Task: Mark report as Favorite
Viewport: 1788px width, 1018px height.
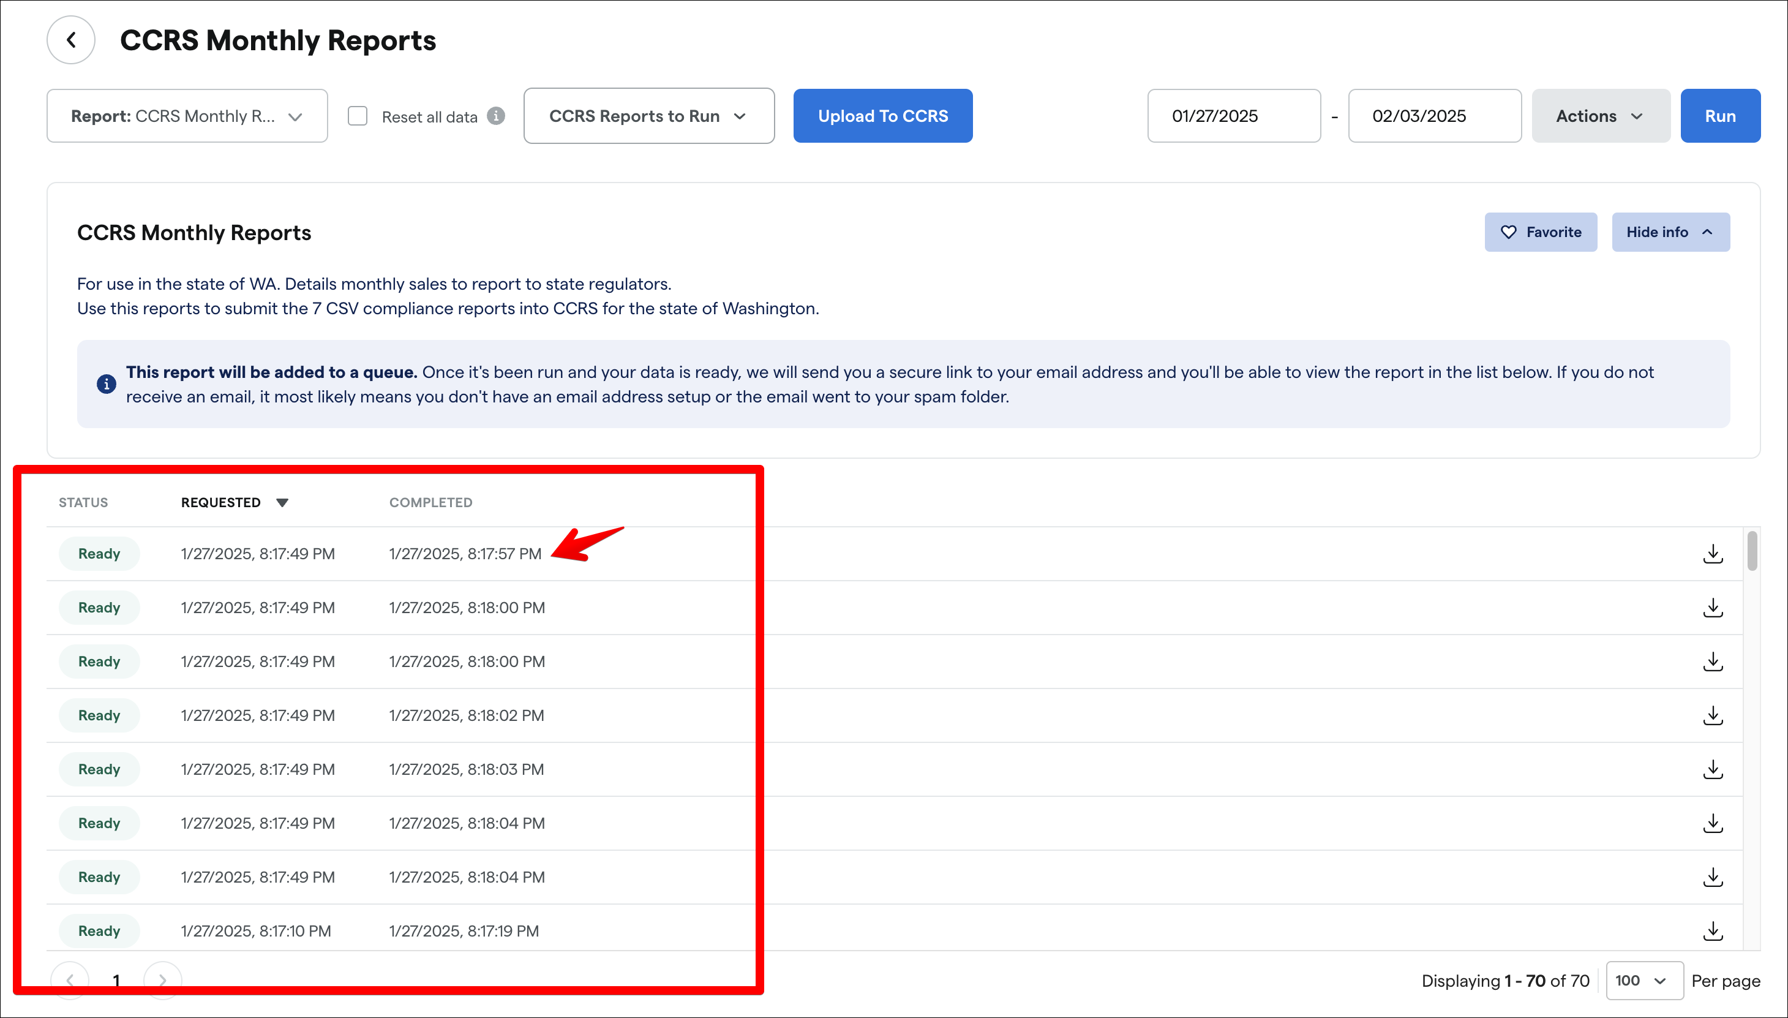Action: point(1541,232)
